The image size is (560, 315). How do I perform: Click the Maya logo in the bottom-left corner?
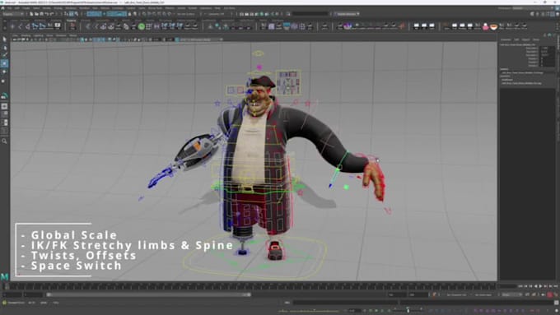click(x=4, y=276)
